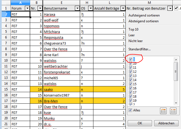Click the filter list scrollbar thumb
This screenshot has height=129, width=181.
point(176,71)
